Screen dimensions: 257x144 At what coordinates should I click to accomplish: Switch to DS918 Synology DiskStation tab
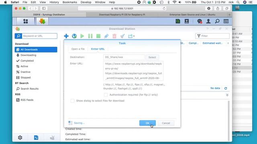[x=49, y=14]
